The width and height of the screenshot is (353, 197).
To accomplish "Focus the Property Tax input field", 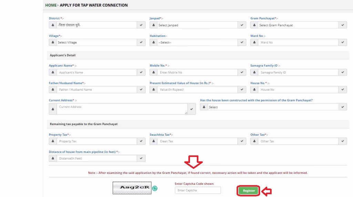I will pos(97,141).
